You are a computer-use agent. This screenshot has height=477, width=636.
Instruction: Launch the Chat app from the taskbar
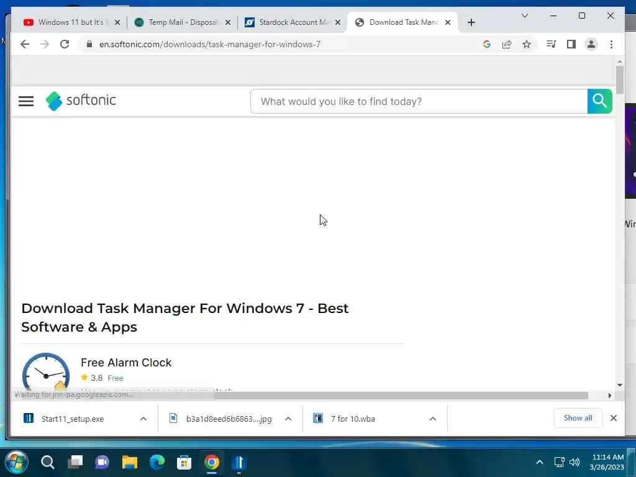pyautogui.click(x=102, y=462)
